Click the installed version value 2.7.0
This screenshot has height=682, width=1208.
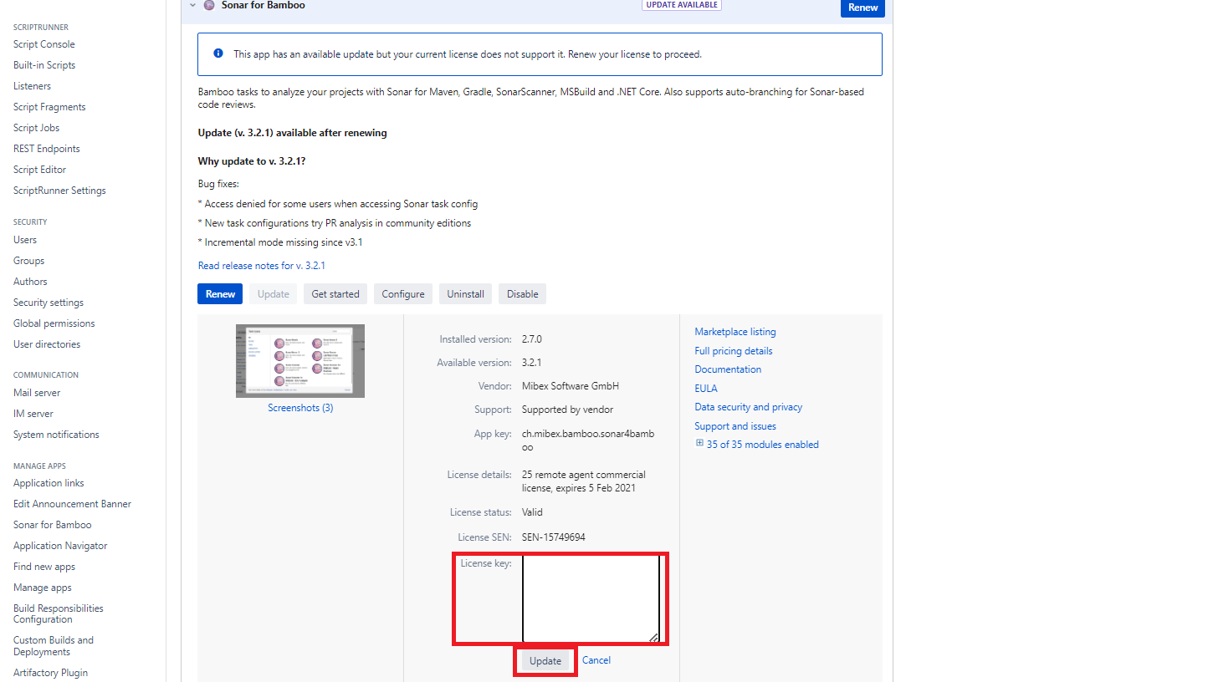click(x=532, y=339)
